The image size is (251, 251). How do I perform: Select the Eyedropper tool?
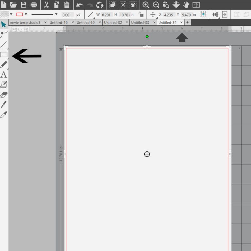click(4, 115)
